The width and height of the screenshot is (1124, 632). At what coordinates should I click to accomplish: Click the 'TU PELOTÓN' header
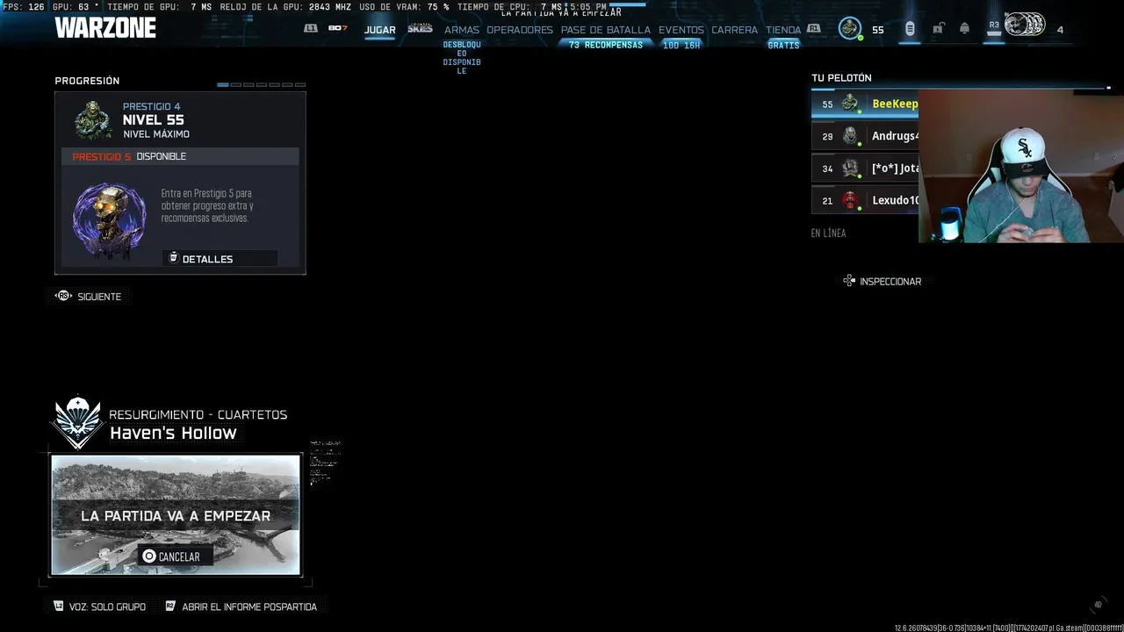click(841, 78)
